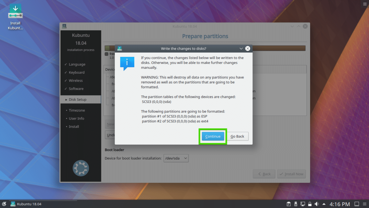Click the New partition button behind the dialog
Viewport: 369px width, 208px height.
click(x=110, y=124)
